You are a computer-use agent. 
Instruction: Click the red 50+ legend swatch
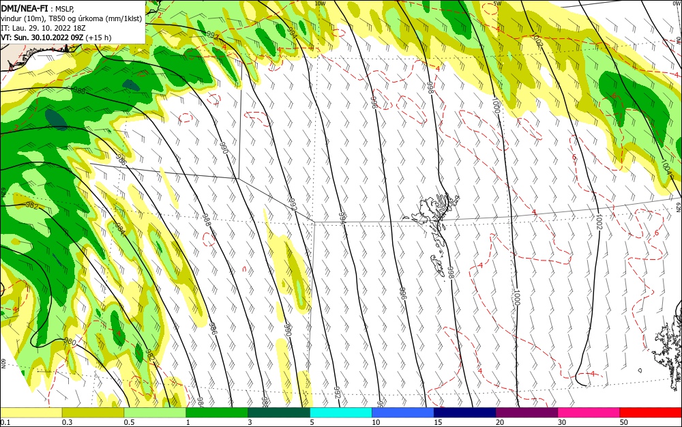(651, 413)
